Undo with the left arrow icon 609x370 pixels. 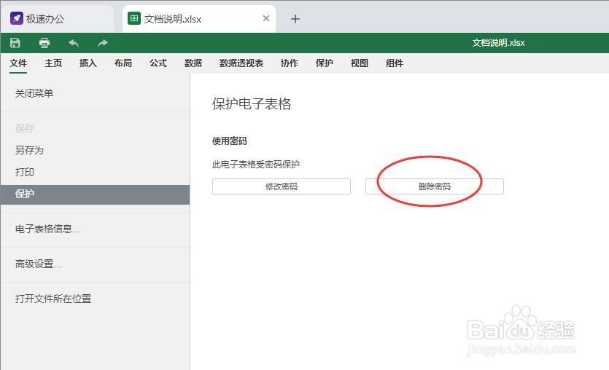point(74,43)
